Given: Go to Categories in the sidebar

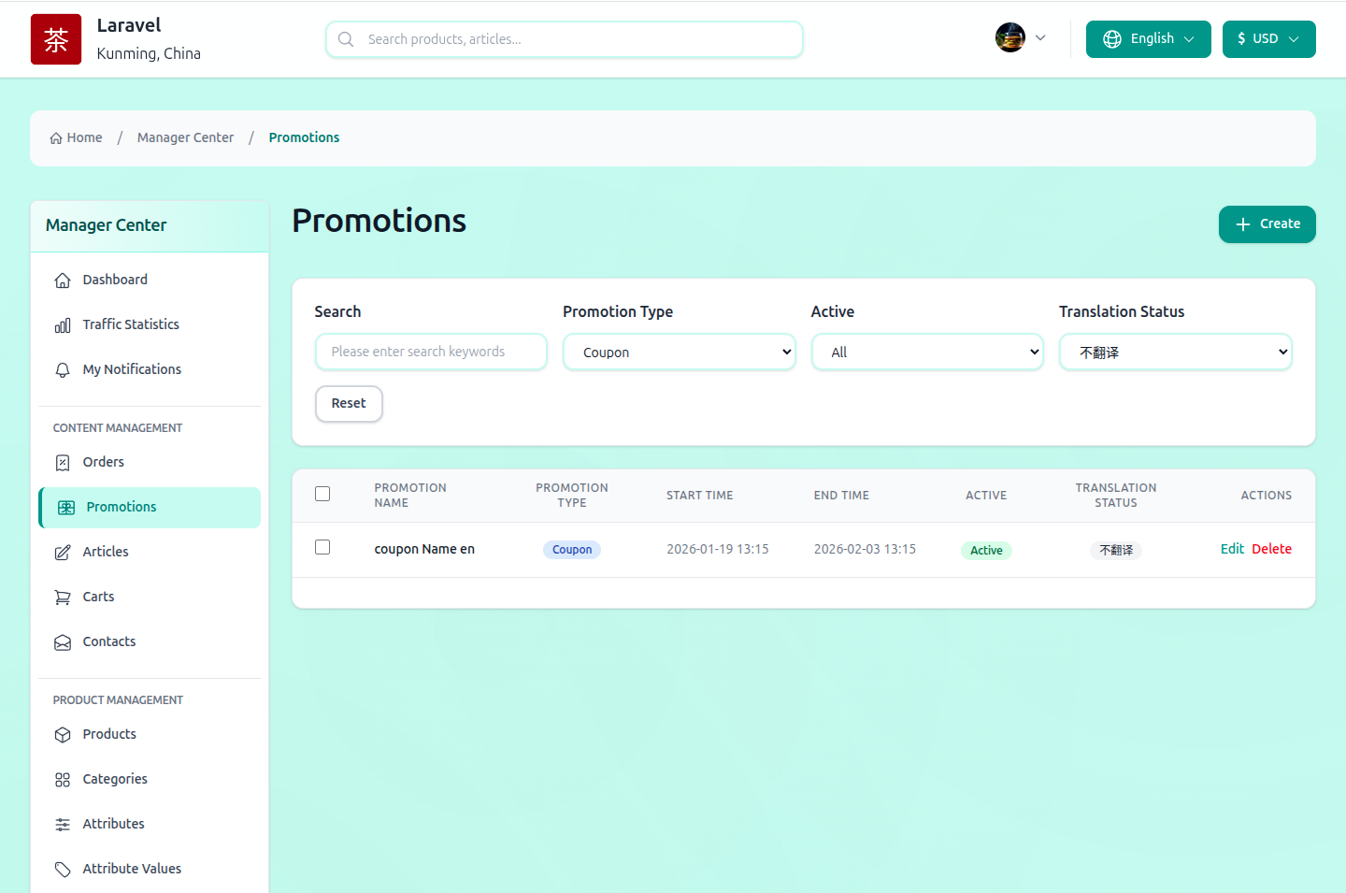Looking at the screenshot, I should (150, 779).
